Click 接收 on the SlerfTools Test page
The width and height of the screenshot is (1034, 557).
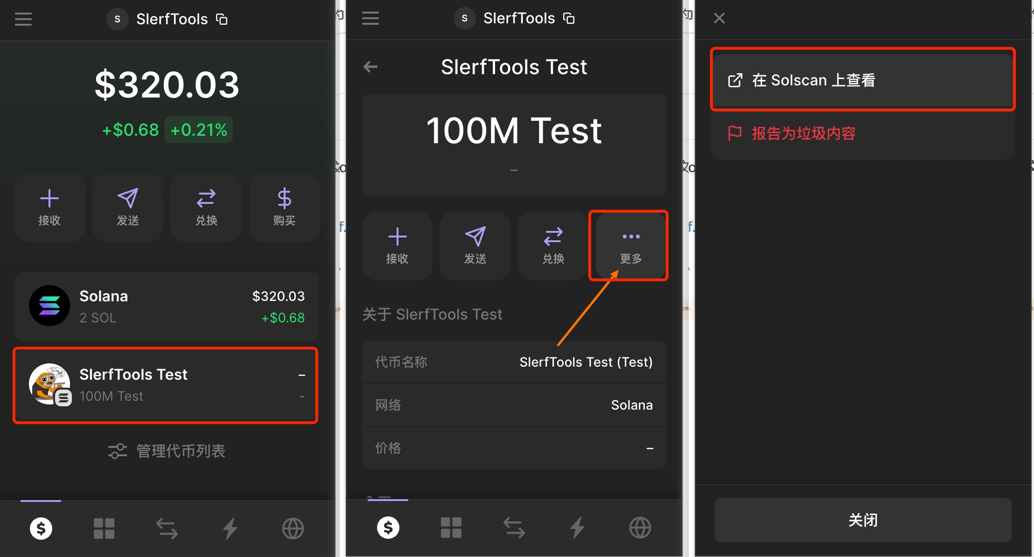398,246
